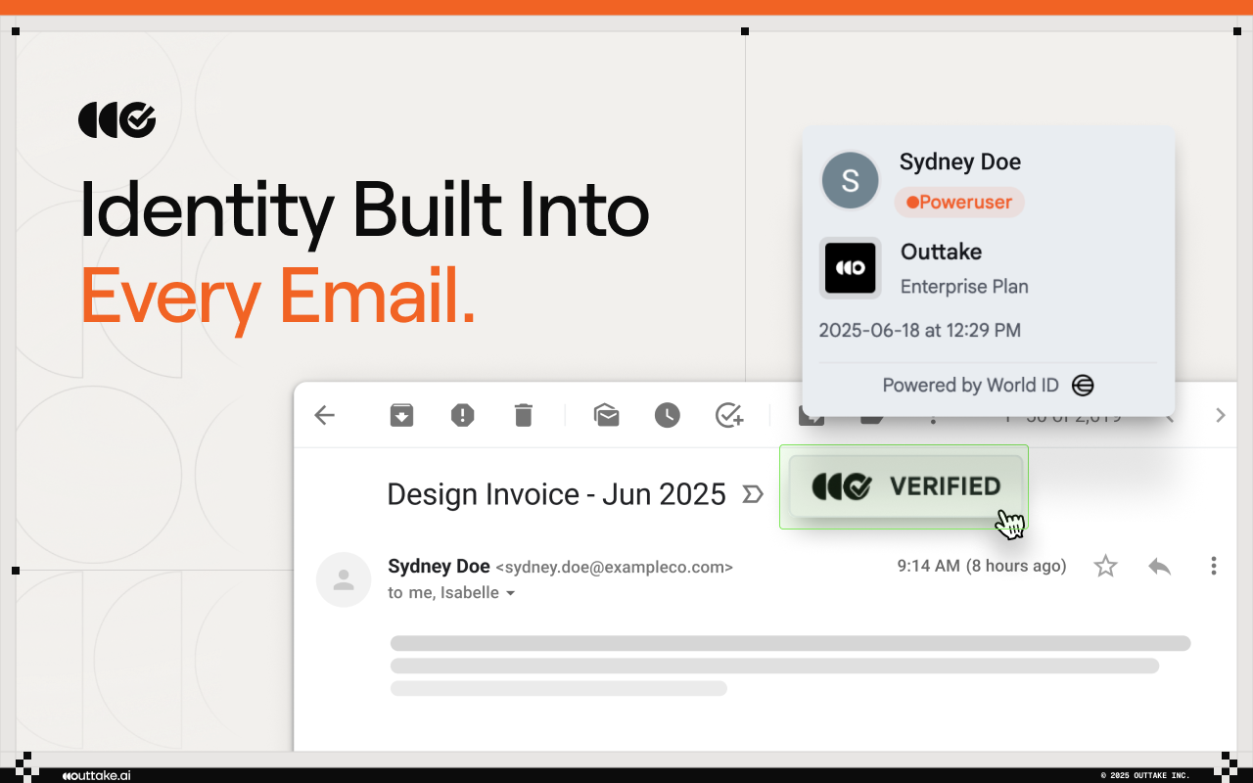
Task: Snooze email with the clock icon
Action: 667,415
